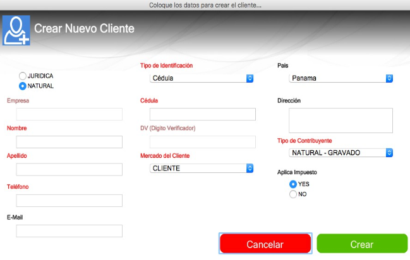Click the Crear Nuevo Cliente heading
Screen dimensions: 410x260
click(x=84, y=28)
